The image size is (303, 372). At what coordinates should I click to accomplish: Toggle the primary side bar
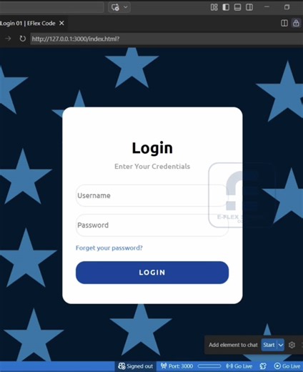point(226,7)
